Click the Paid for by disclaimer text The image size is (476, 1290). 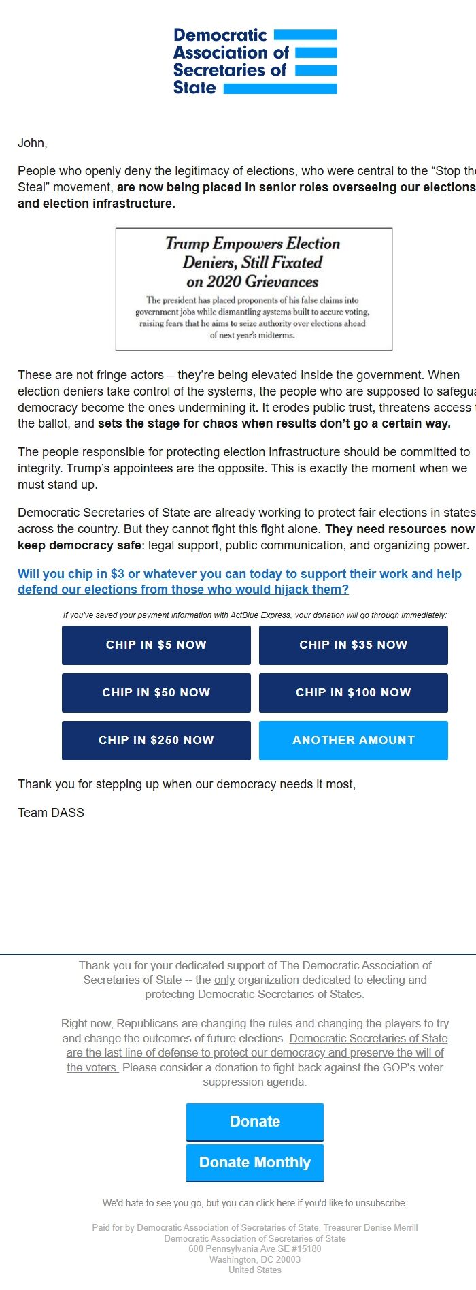[x=254, y=1231]
